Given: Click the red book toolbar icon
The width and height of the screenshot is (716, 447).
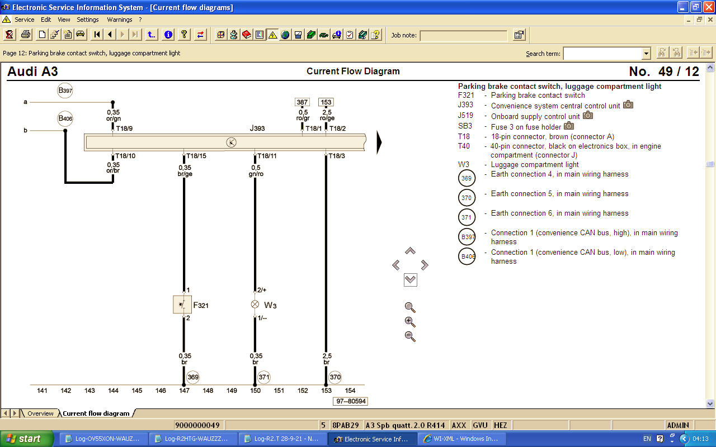Looking at the screenshot, I should 247,35.
